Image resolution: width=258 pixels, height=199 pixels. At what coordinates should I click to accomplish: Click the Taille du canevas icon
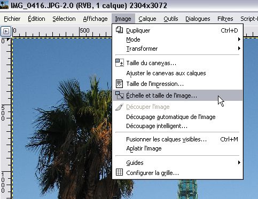[120, 63]
